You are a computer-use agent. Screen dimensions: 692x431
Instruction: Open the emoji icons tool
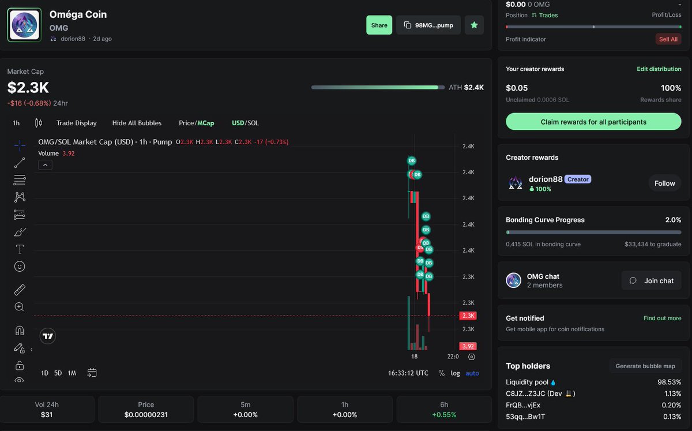point(20,267)
